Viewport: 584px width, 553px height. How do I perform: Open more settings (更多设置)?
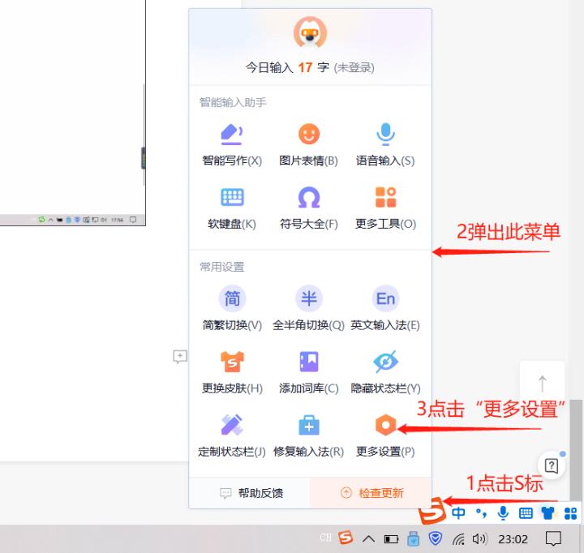(385, 435)
